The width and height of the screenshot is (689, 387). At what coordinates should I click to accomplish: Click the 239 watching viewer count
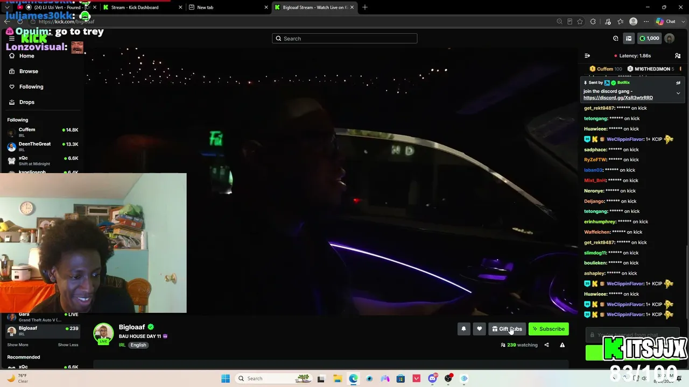click(x=519, y=345)
